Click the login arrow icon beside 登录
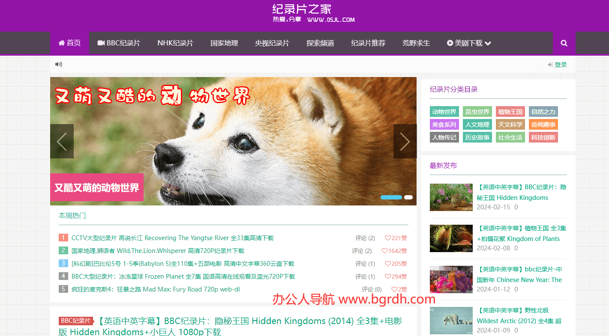The image size is (609, 336). click(x=550, y=65)
